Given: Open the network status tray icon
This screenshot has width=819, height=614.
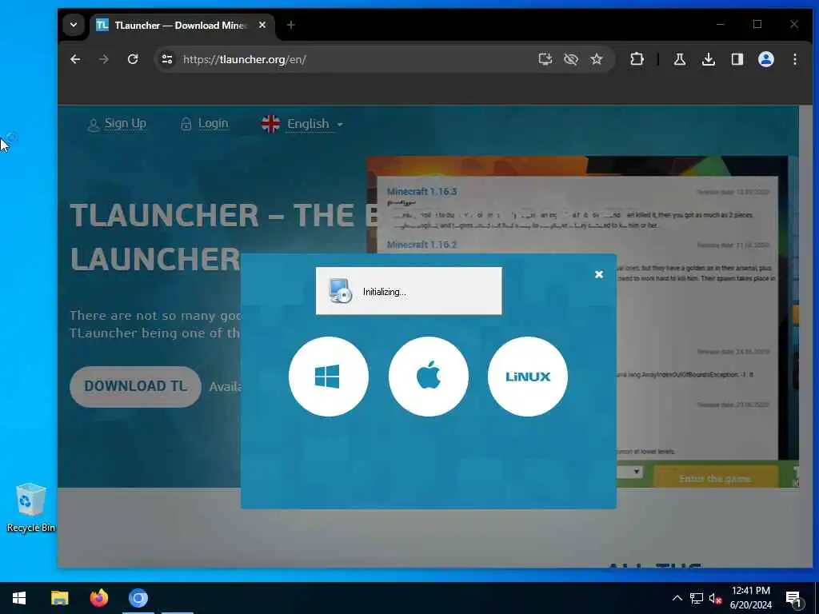Looking at the screenshot, I should tap(697, 598).
